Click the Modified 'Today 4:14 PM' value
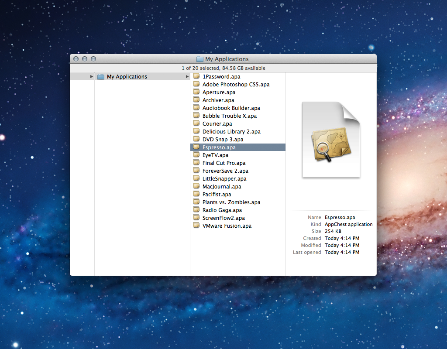 pyautogui.click(x=342, y=245)
